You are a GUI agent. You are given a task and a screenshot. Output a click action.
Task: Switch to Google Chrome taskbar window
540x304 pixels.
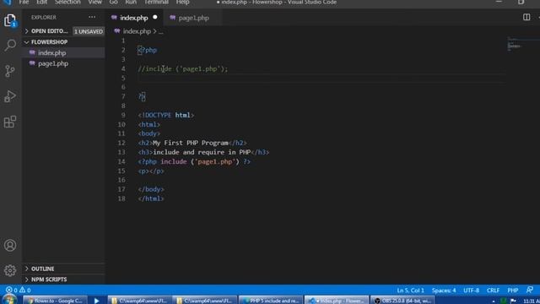pos(55,301)
